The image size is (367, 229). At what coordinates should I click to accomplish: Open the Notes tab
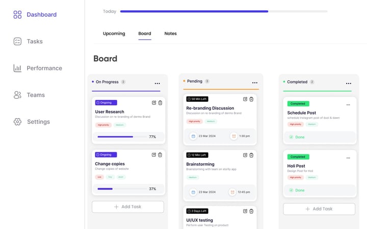[x=170, y=34]
